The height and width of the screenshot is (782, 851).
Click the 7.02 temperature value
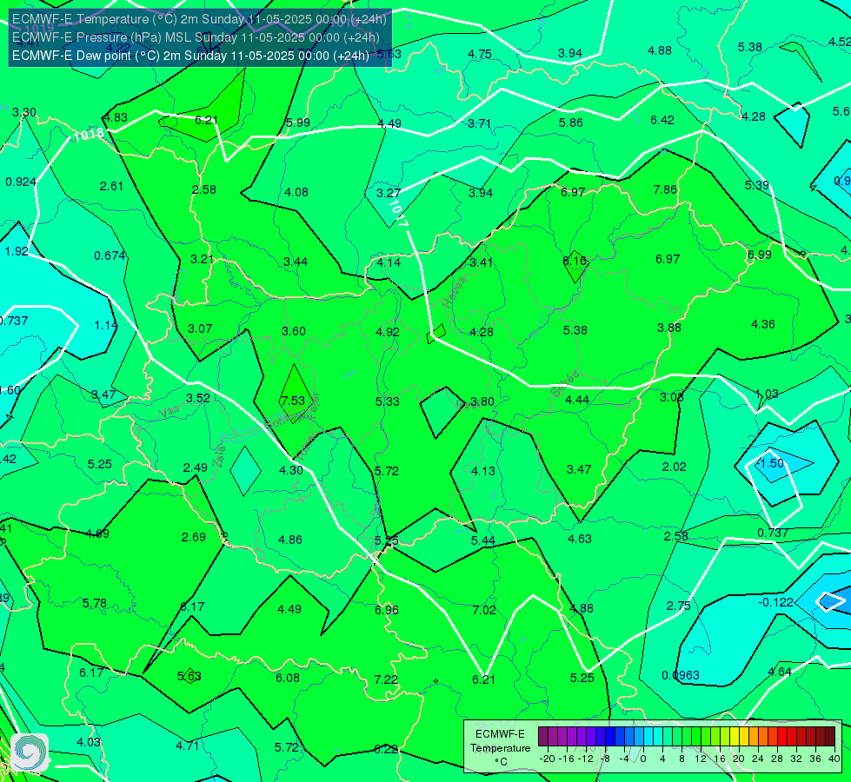point(484,610)
